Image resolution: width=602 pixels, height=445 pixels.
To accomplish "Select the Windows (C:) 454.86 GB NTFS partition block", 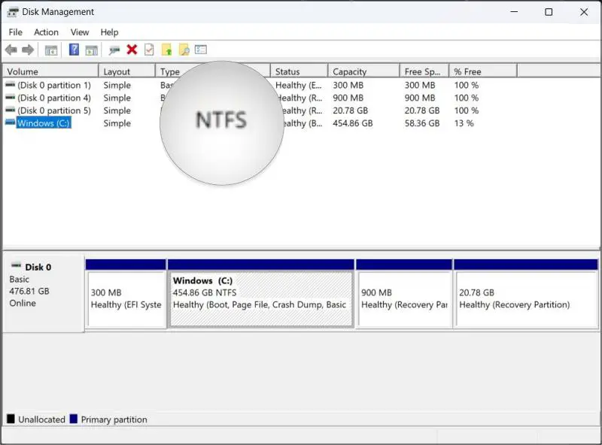I will 261,293.
